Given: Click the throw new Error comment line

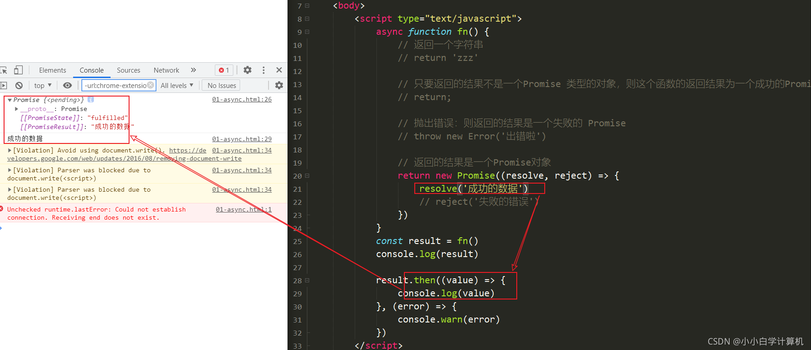Looking at the screenshot, I should pos(472,136).
